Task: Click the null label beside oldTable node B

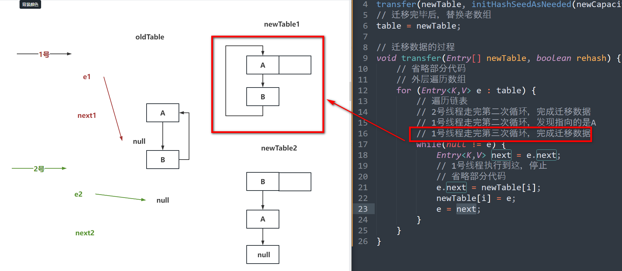Action: 139,141
